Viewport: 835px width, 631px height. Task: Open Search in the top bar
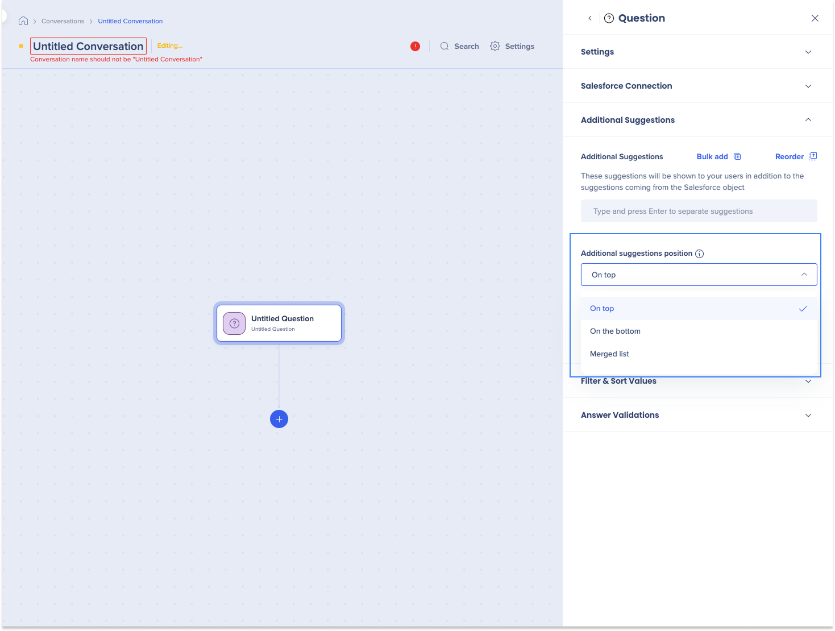[459, 46]
